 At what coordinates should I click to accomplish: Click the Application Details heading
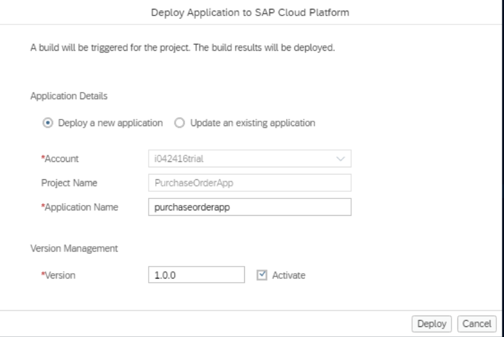[69, 96]
